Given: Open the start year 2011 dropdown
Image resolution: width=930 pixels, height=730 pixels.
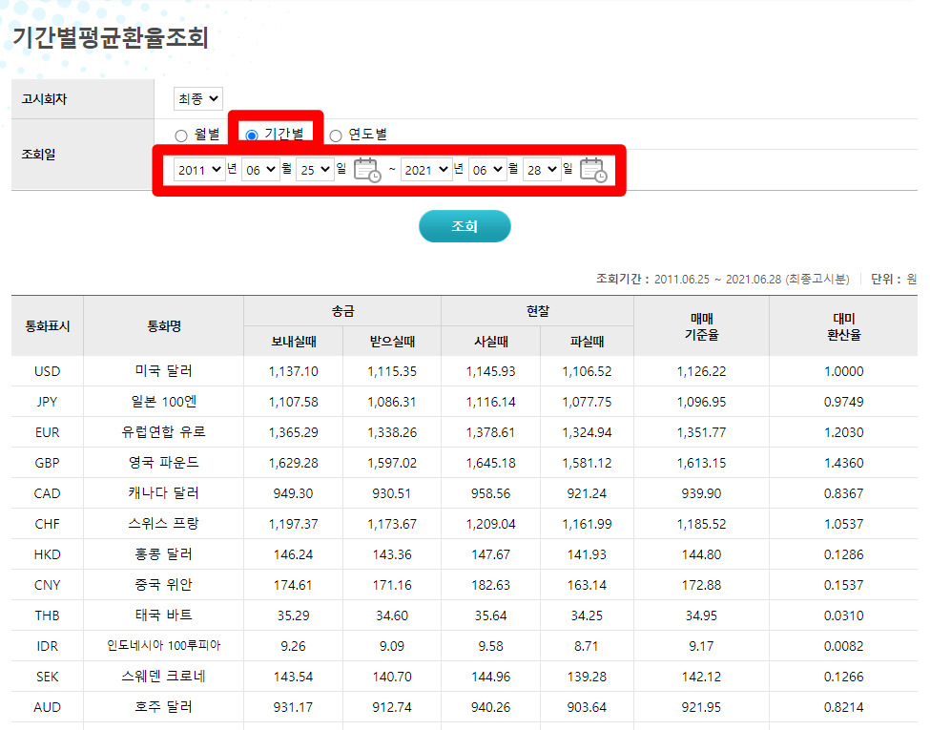Looking at the screenshot, I should 199,169.
